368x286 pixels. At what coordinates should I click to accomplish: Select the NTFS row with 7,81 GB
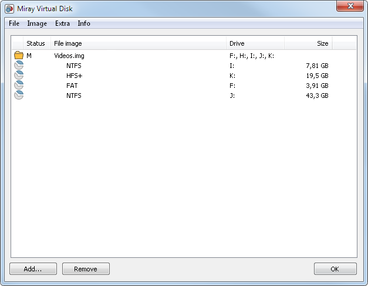point(184,66)
